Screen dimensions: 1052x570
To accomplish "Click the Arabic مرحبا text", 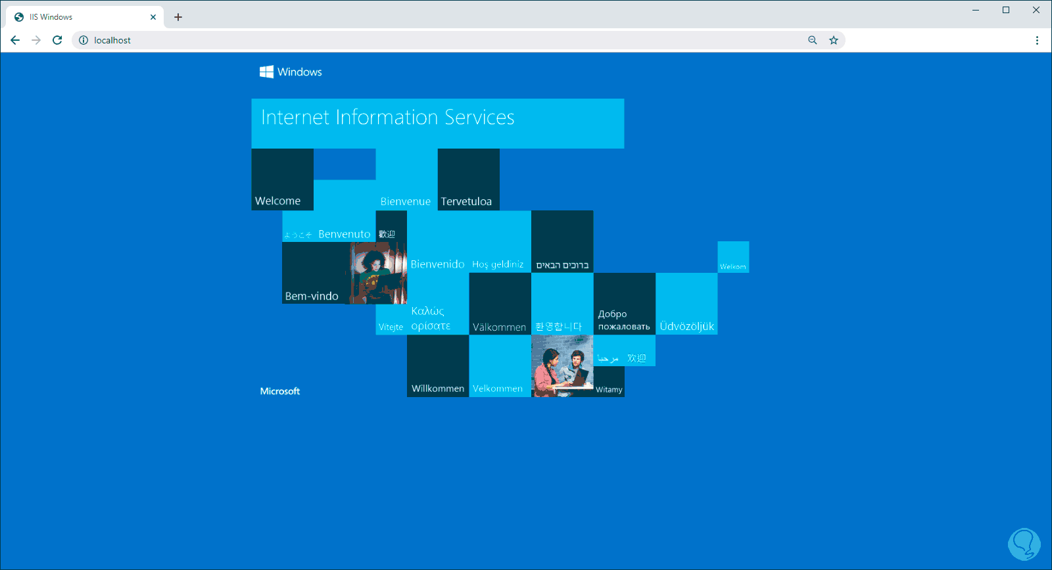I will pyautogui.click(x=608, y=358).
